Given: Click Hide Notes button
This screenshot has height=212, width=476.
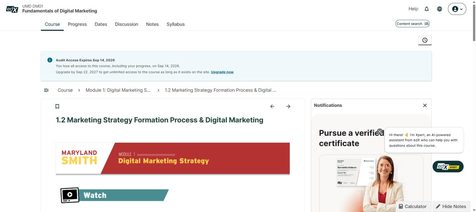Looking at the screenshot, I should click(451, 207).
